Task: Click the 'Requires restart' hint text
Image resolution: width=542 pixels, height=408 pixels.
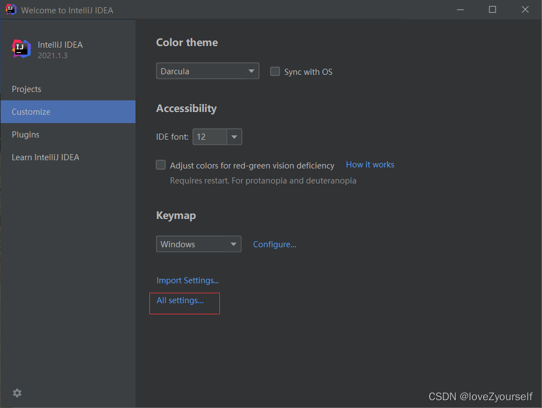Action: click(263, 181)
